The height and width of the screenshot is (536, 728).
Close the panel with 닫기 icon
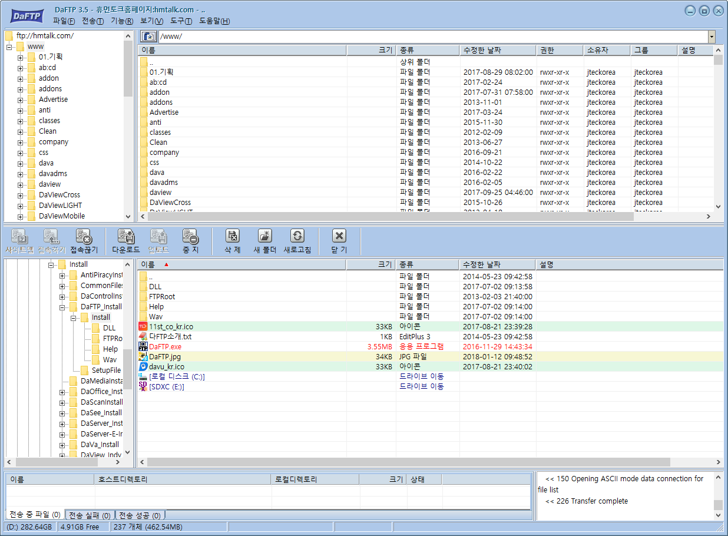coord(339,236)
